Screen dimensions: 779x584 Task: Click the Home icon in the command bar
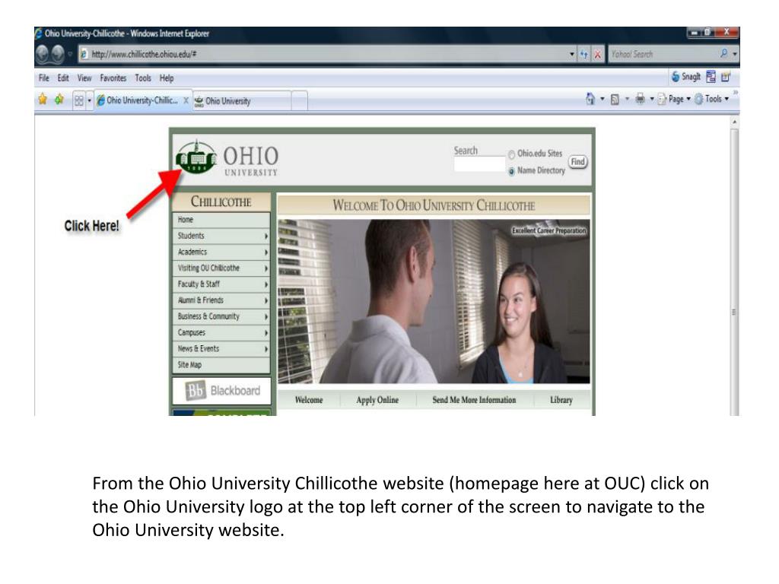point(590,99)
